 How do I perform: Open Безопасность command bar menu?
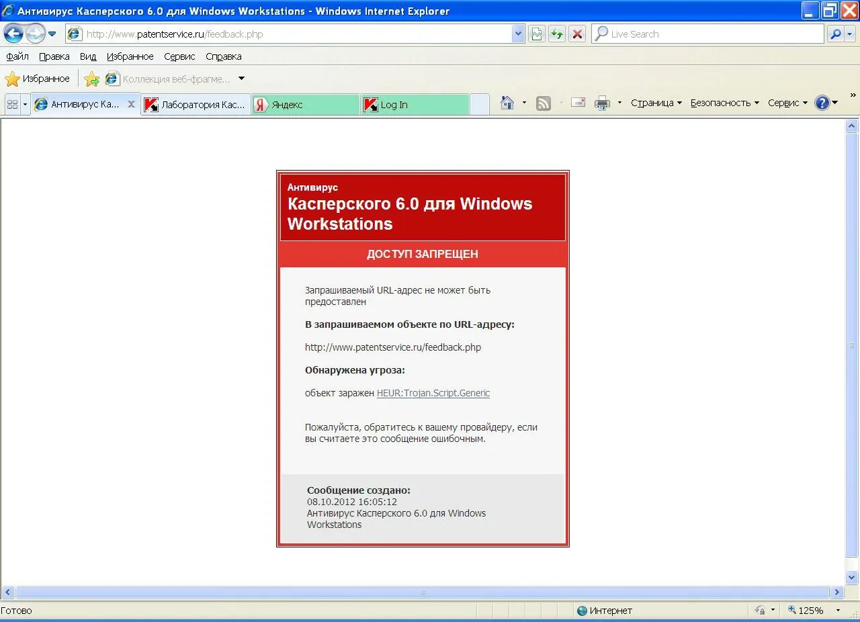click(x=724, y=103)
